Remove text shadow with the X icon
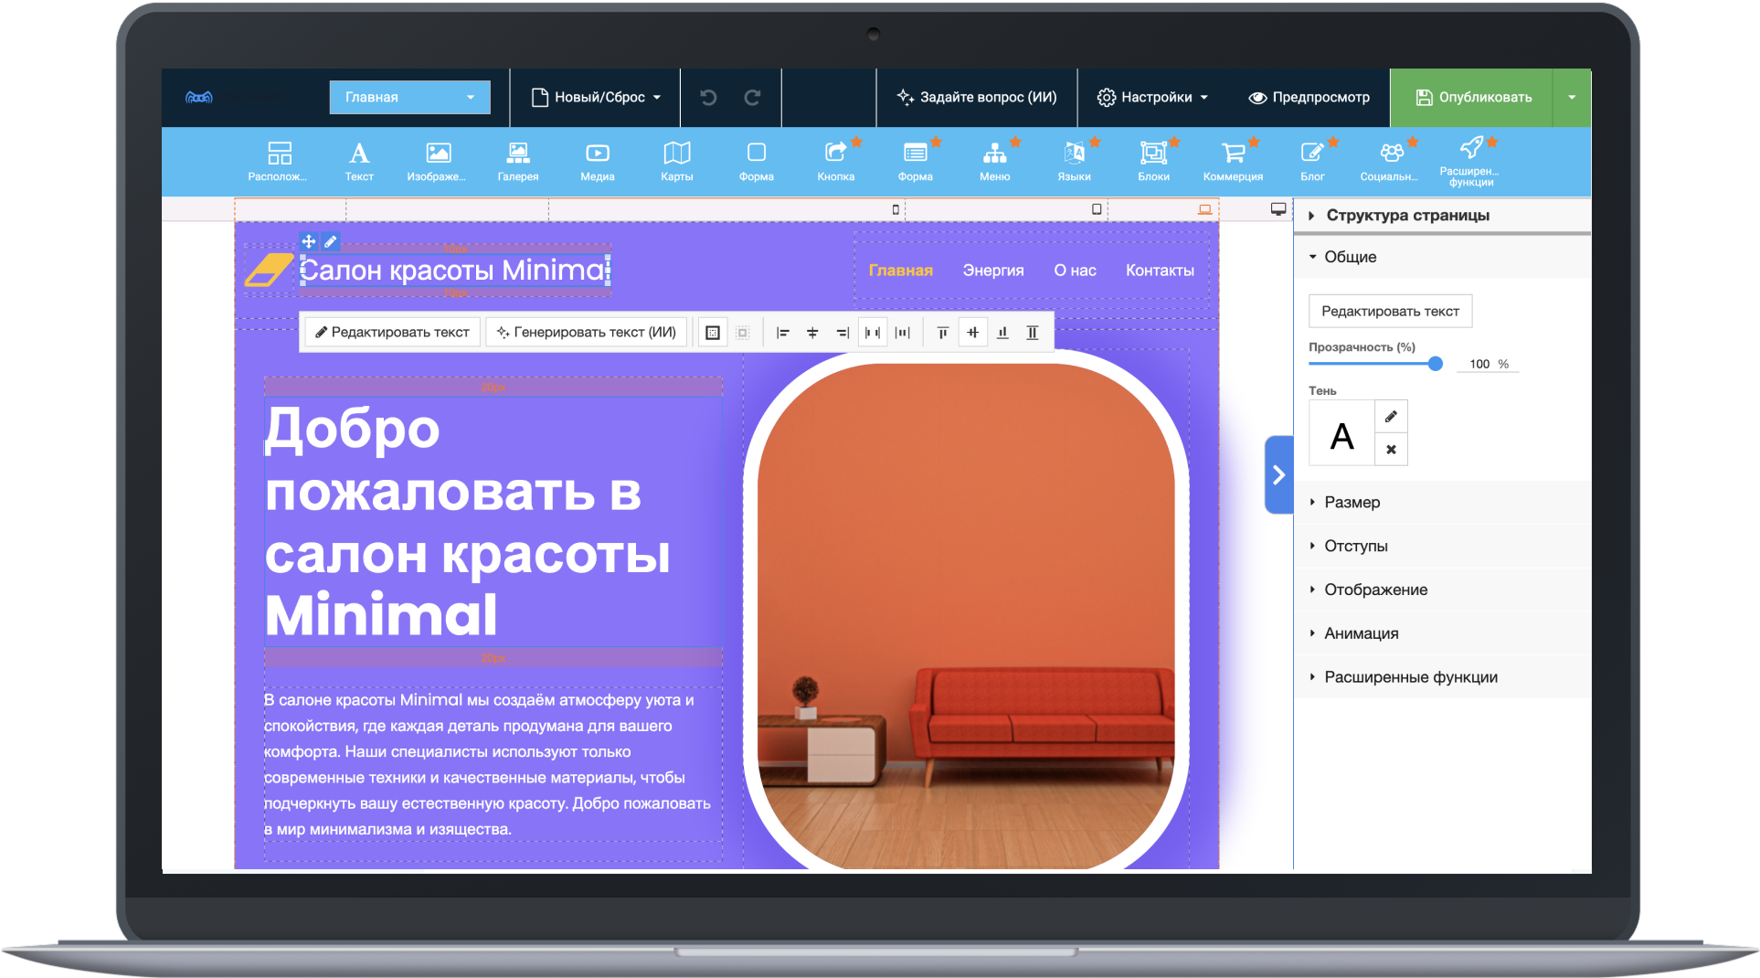1760x978 pixels. (x=1391, y=450)
